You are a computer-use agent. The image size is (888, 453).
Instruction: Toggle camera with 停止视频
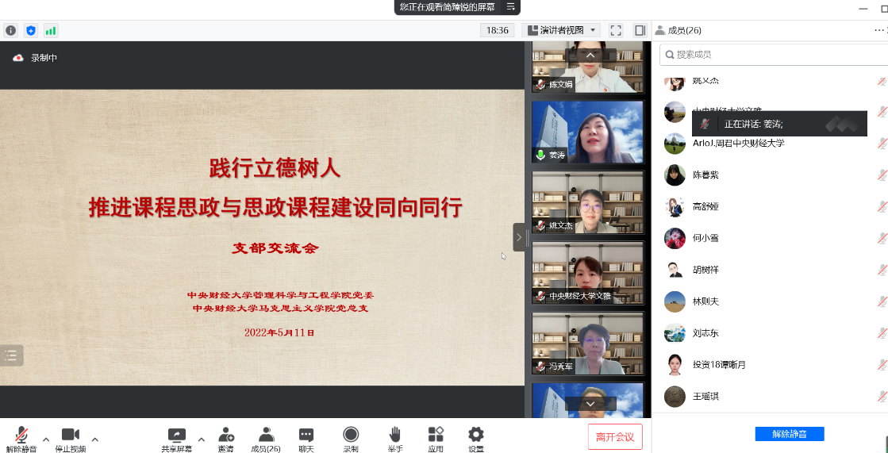coord(71,438)
